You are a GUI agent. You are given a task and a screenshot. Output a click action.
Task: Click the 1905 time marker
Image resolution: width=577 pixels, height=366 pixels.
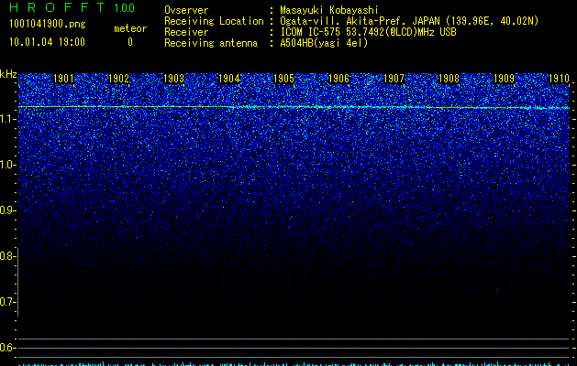(283, 79)
